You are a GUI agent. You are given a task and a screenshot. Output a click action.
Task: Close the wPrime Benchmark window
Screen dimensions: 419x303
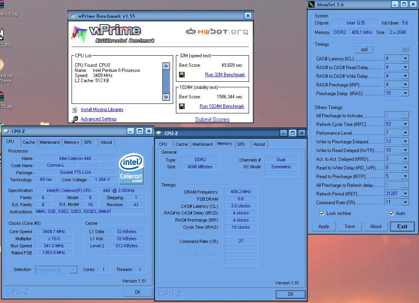(248, 16)
